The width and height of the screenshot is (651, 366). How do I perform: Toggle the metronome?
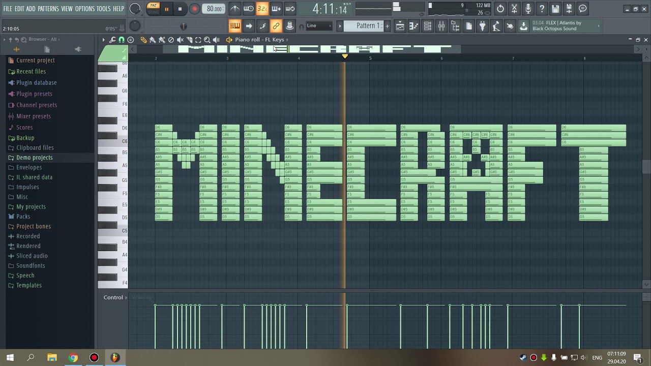(x=234, y=9)
